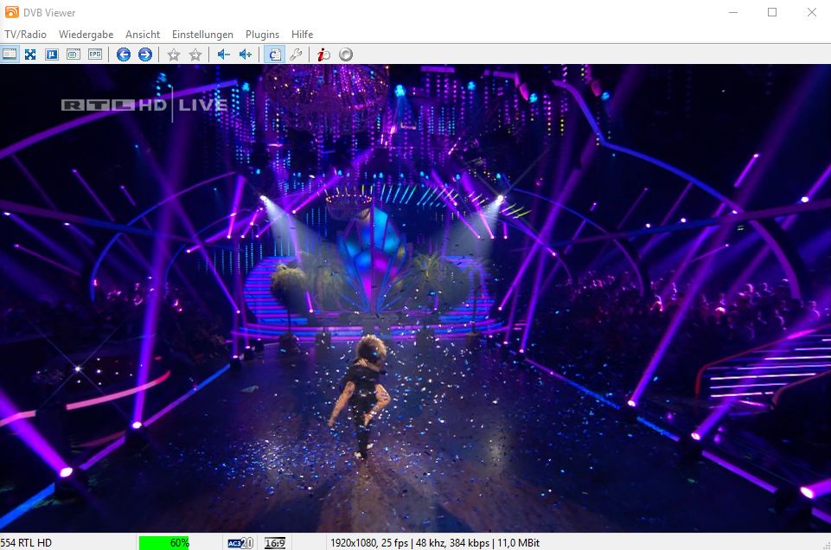Decrease volume with speaker minus icon
Screen dimensions: 831x550
pos(223,54)
